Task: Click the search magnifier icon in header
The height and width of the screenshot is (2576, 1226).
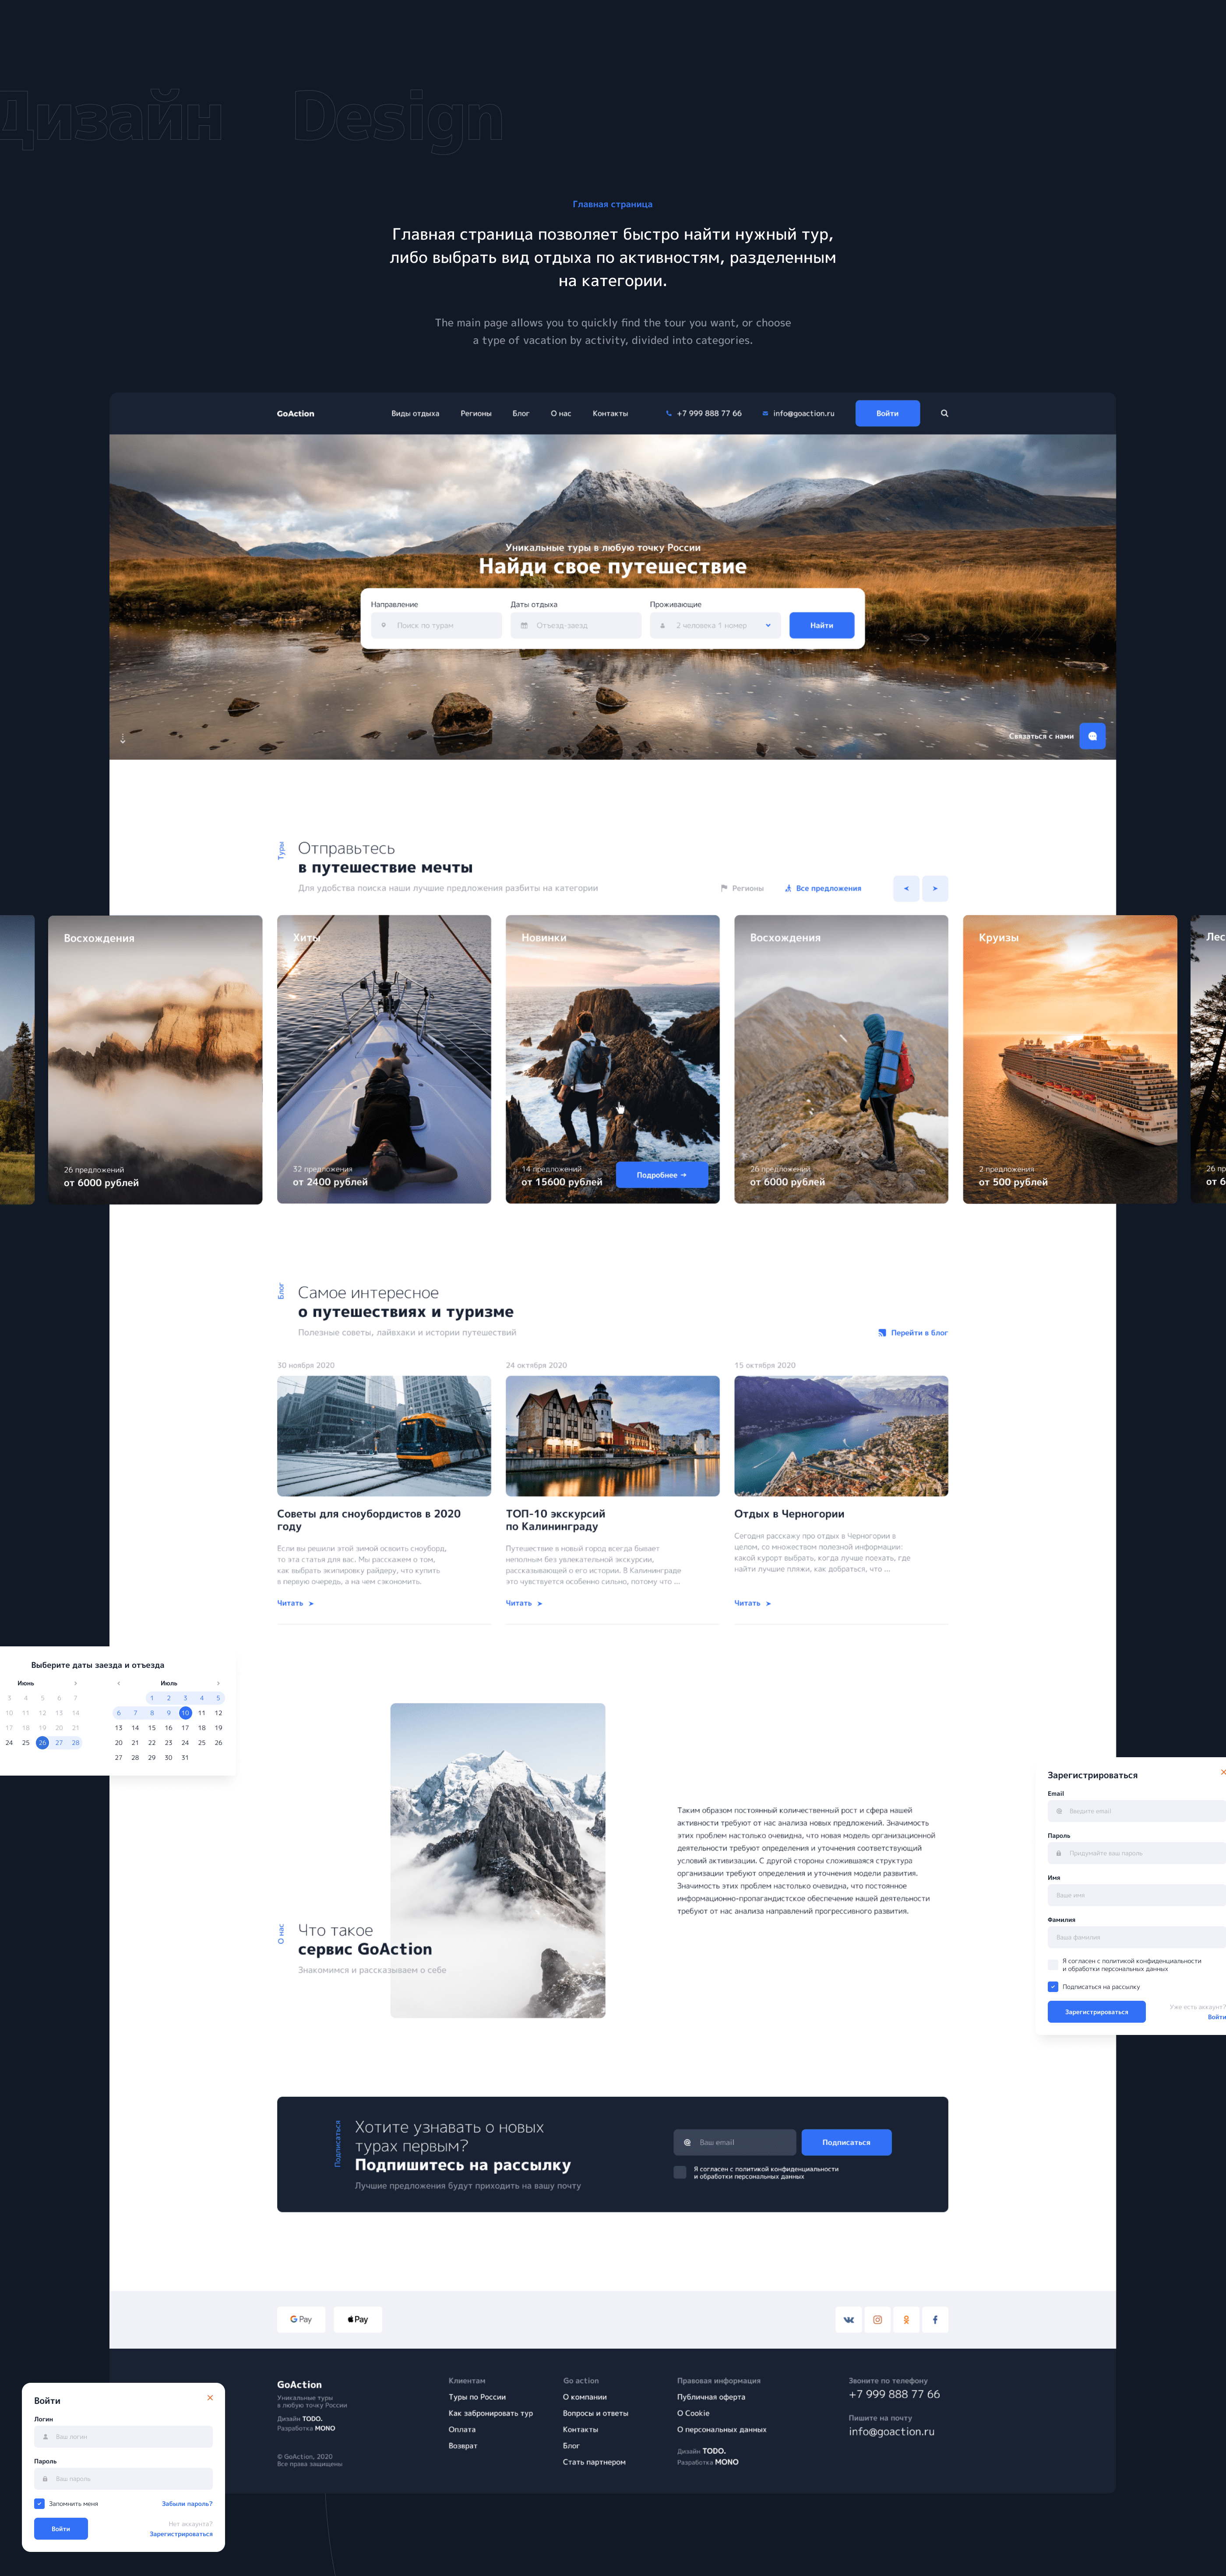Action: click(944, 413)
